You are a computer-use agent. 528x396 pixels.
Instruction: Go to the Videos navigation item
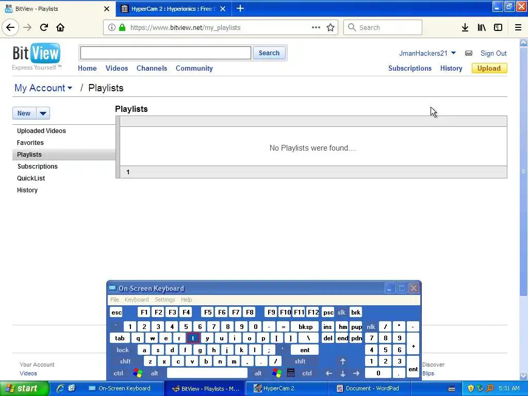coord(117,68)
